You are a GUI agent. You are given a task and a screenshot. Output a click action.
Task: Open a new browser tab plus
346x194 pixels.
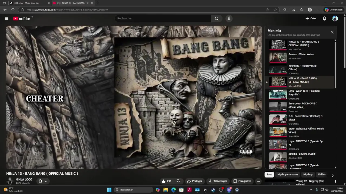point(98,3)
